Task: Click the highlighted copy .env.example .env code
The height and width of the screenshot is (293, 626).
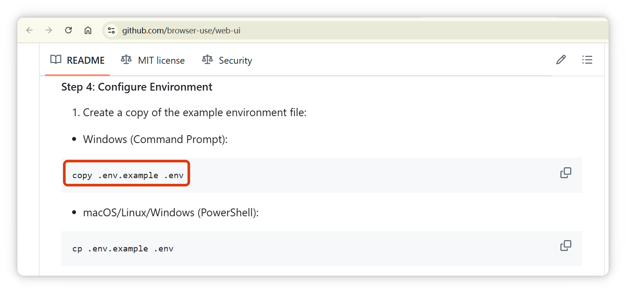Action: coord(128,176)
